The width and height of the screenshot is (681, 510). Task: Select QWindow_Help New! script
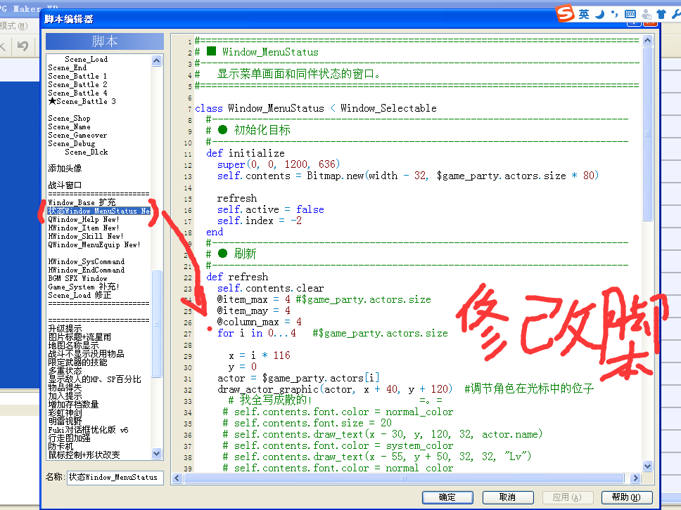pyautogui.click(x=84, y=219)
